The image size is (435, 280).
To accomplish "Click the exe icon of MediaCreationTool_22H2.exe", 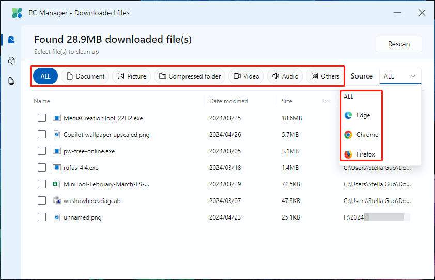I will point(57,118).
